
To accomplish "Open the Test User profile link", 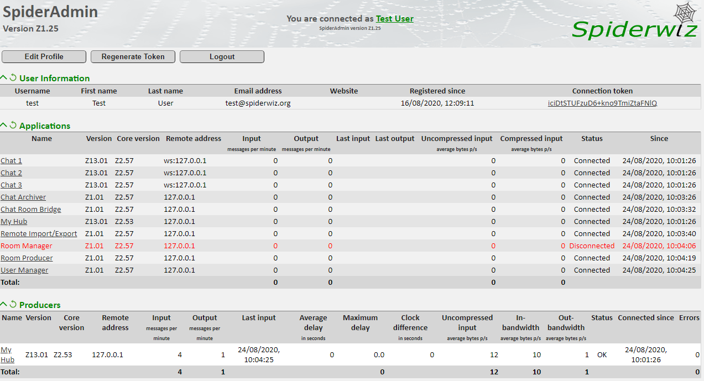I will pos(394,19).
